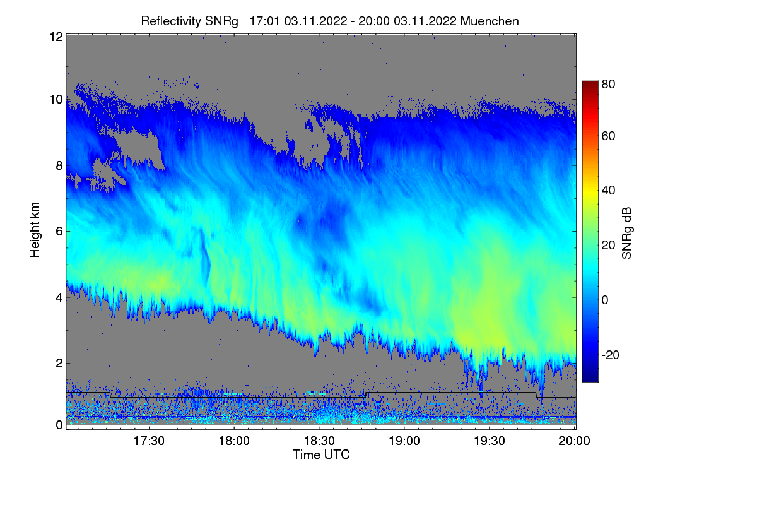Viewport: 757px width, 505px height.
Task: Click the 18:30 time tick label
Action: point(320,441)
